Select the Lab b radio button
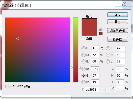Screen dimensions: 133x99 point(108,61)
